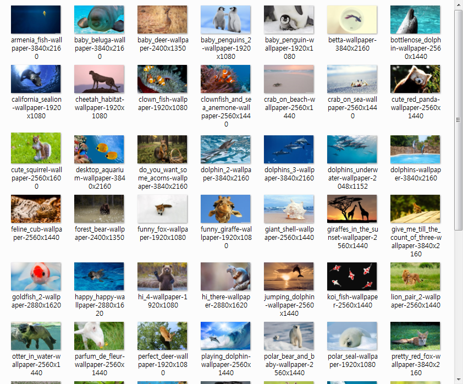Choose jumping_dolphin wallpaper thumbnail

(x=289, y=276)
